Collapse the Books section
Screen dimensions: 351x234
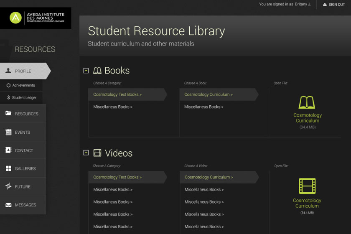coord(86,71)
